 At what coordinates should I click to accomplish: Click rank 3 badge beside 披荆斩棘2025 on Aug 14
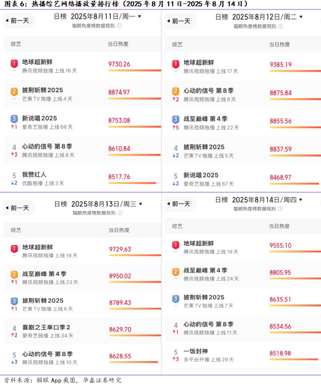pyautogui.click(x=175, y=299)
